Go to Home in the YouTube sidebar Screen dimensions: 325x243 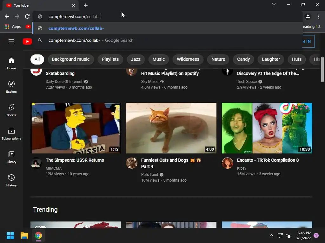(x=11, y=63)
